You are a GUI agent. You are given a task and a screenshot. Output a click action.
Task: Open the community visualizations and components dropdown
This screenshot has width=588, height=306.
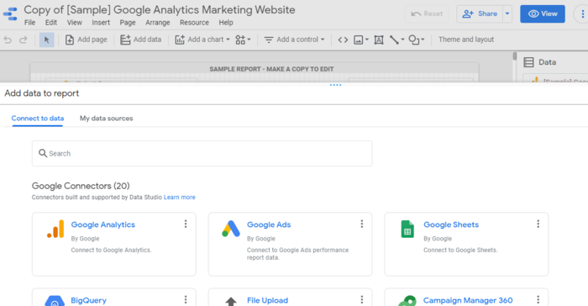point(243,40)
